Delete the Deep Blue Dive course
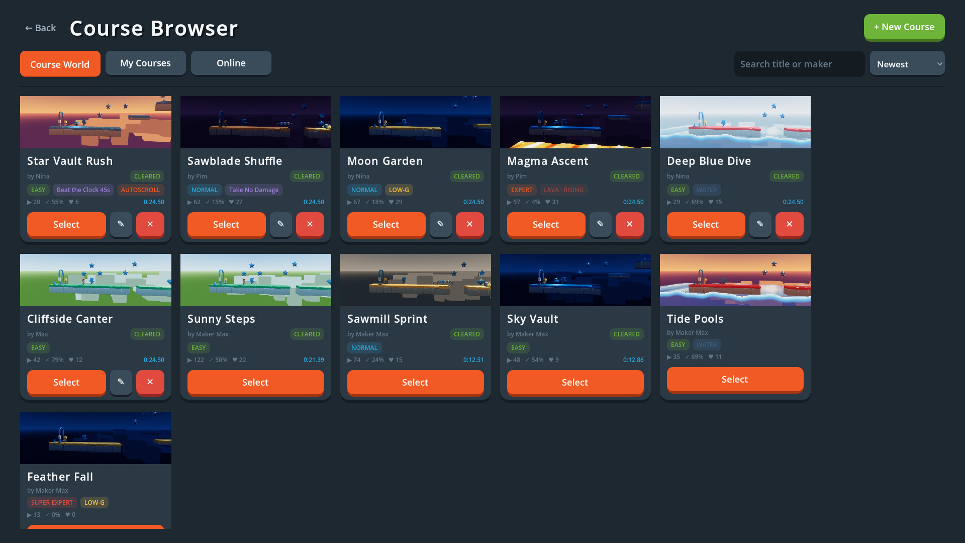This screenshot has width=965, height=543. click(x=789, y=224)
